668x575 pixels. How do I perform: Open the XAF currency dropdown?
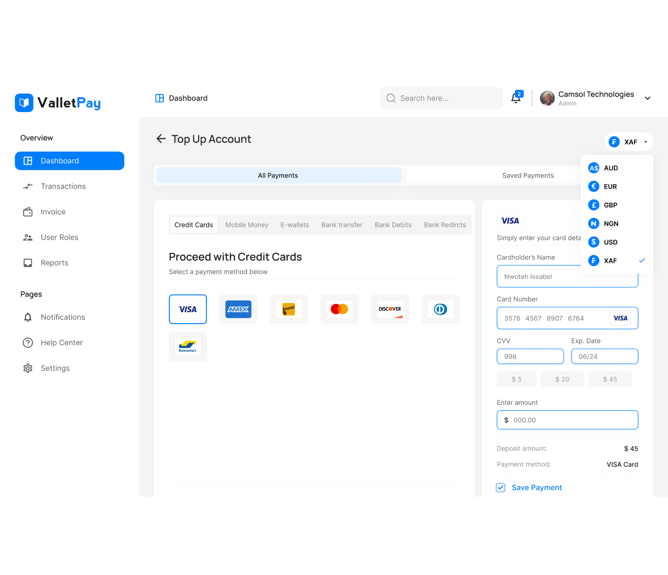(x=629, y=142)
